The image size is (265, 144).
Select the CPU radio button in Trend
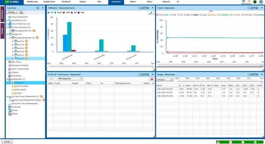point(171,15)
